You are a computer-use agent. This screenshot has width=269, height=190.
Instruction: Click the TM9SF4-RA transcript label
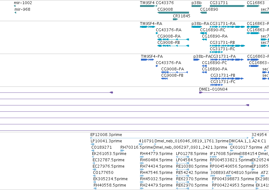point(151,24)
